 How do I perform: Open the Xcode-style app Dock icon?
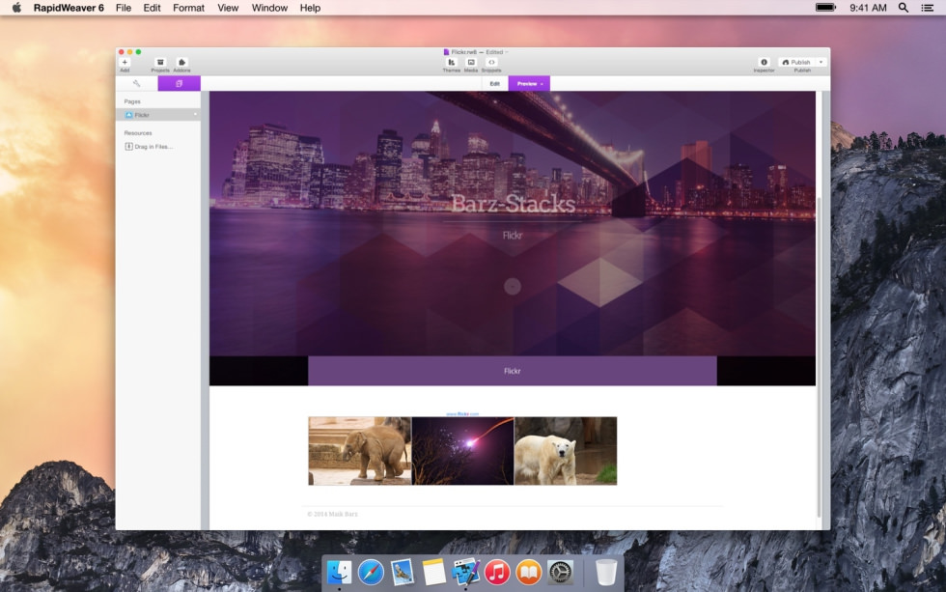(x=465, y=572)
